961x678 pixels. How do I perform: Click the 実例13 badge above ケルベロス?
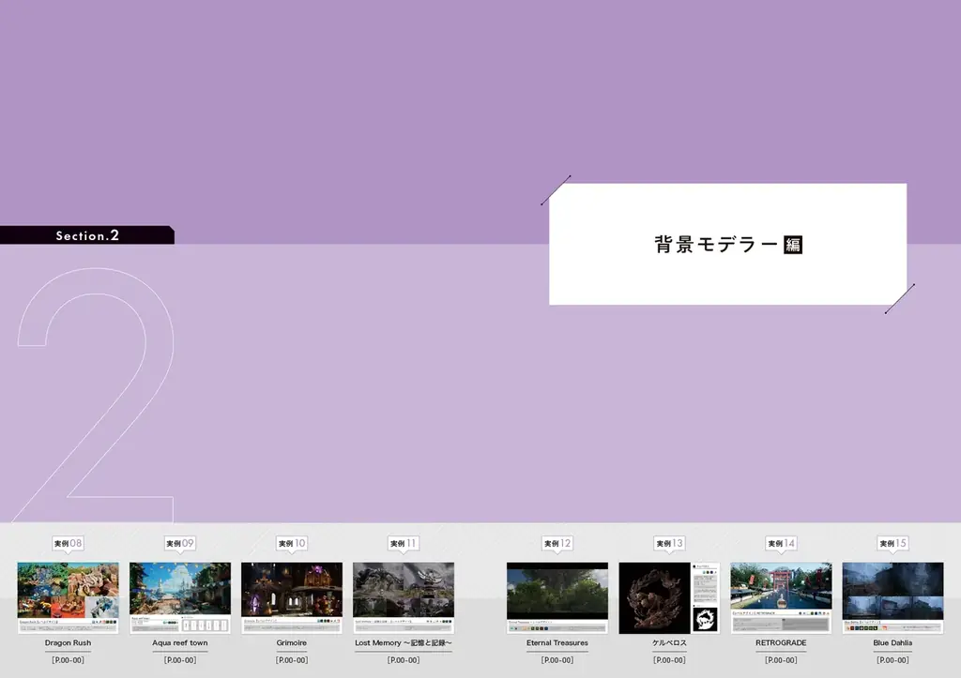click(x=669, y=542)
